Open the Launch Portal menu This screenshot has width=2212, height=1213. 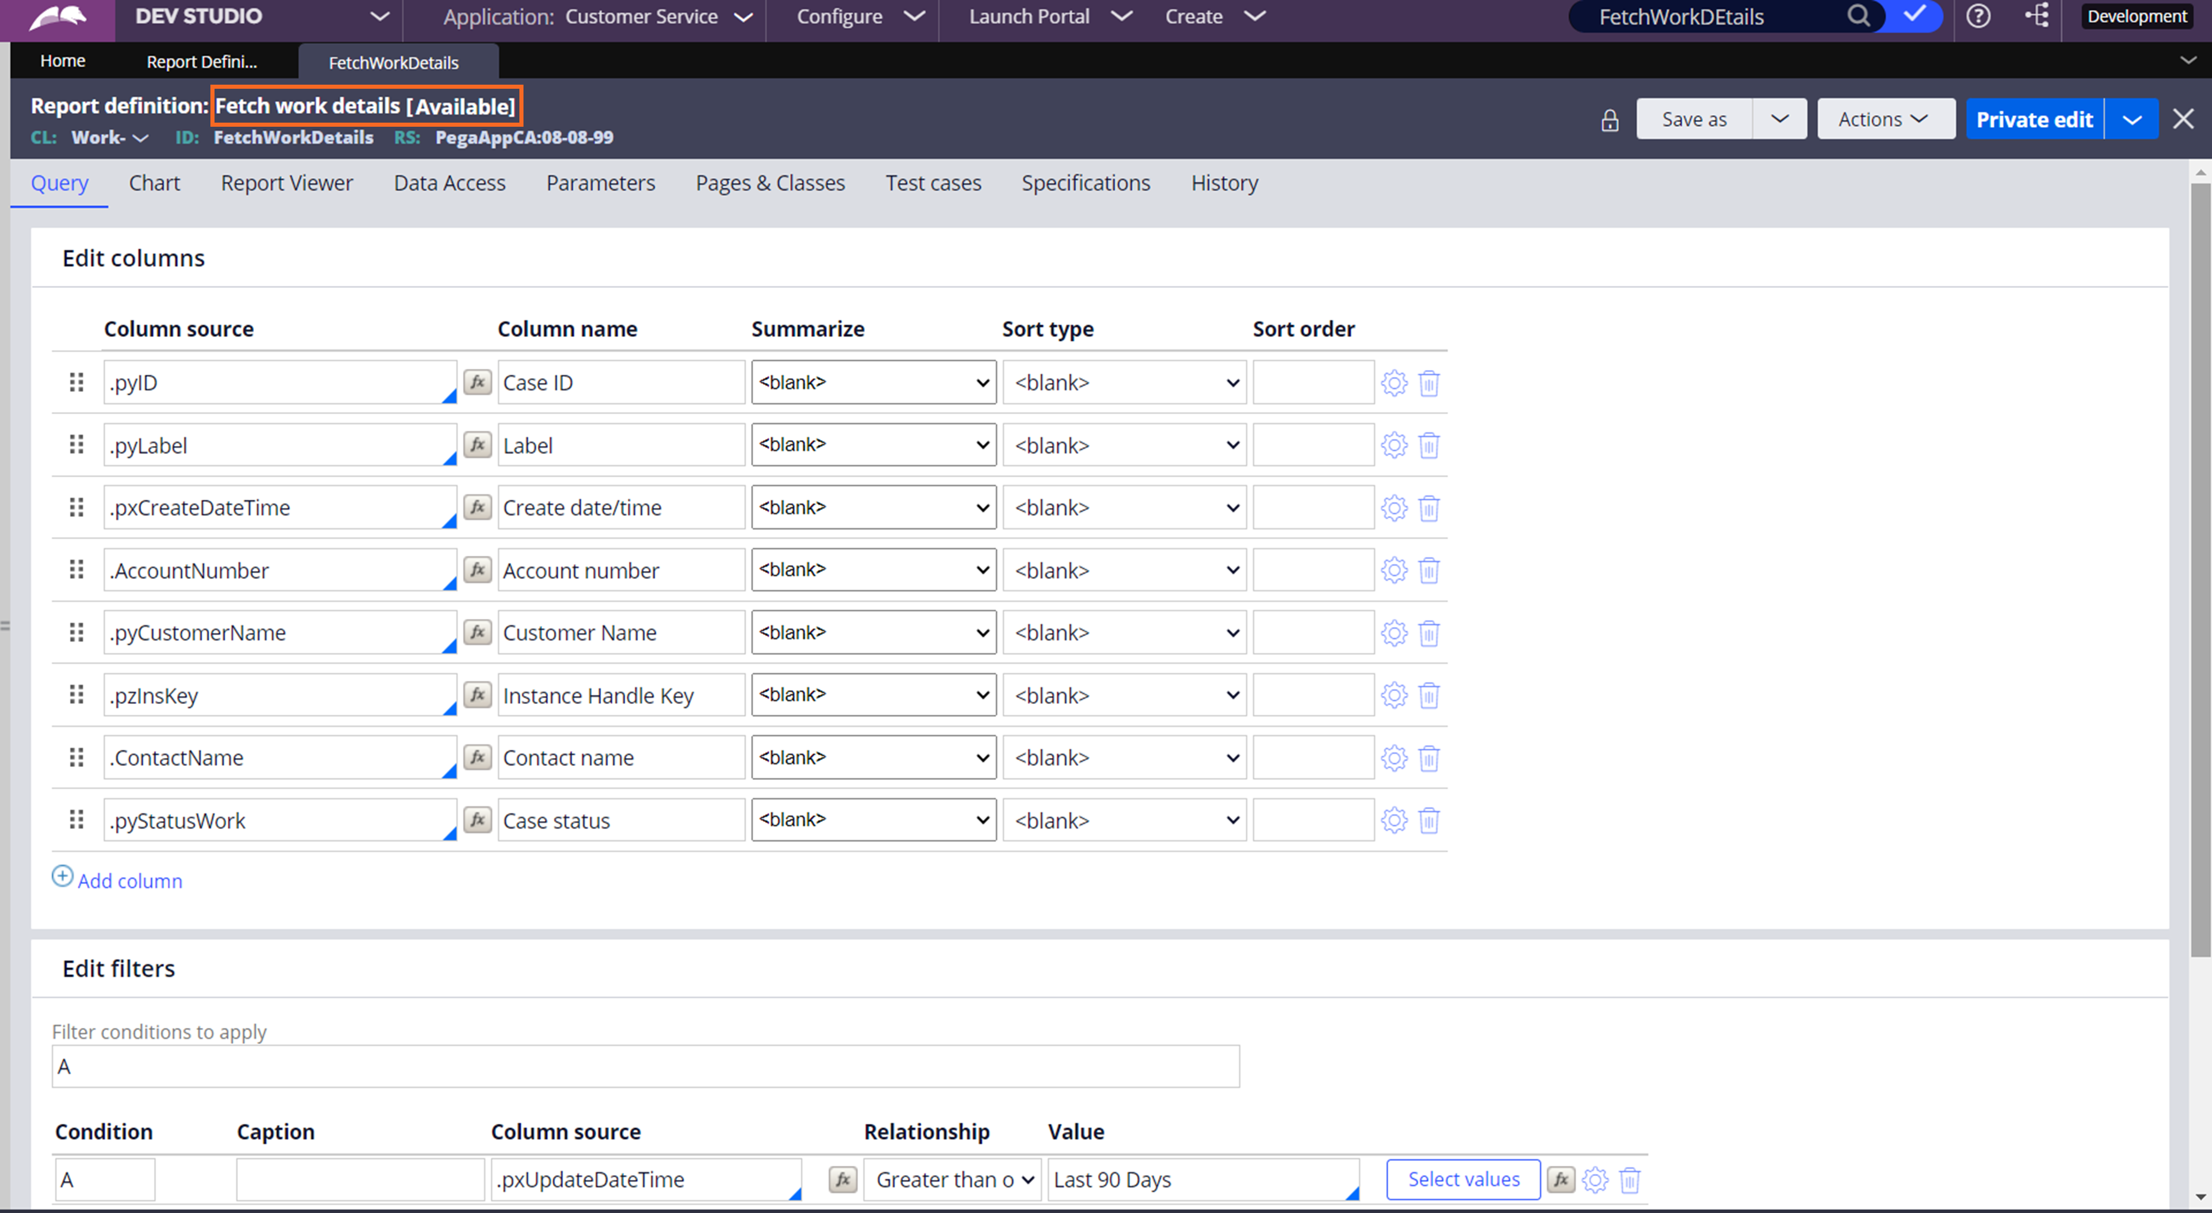tap(1050, 17)
